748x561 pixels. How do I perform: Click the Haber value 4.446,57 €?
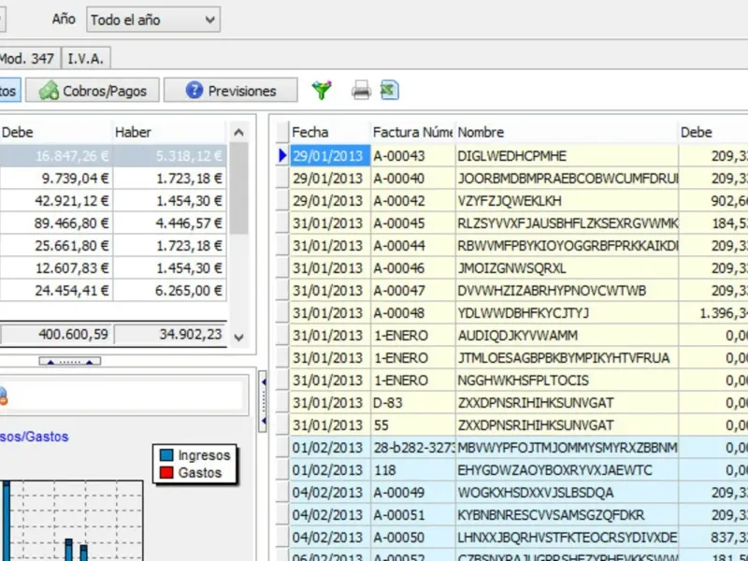pyautogui.click(x=169, y=223)
